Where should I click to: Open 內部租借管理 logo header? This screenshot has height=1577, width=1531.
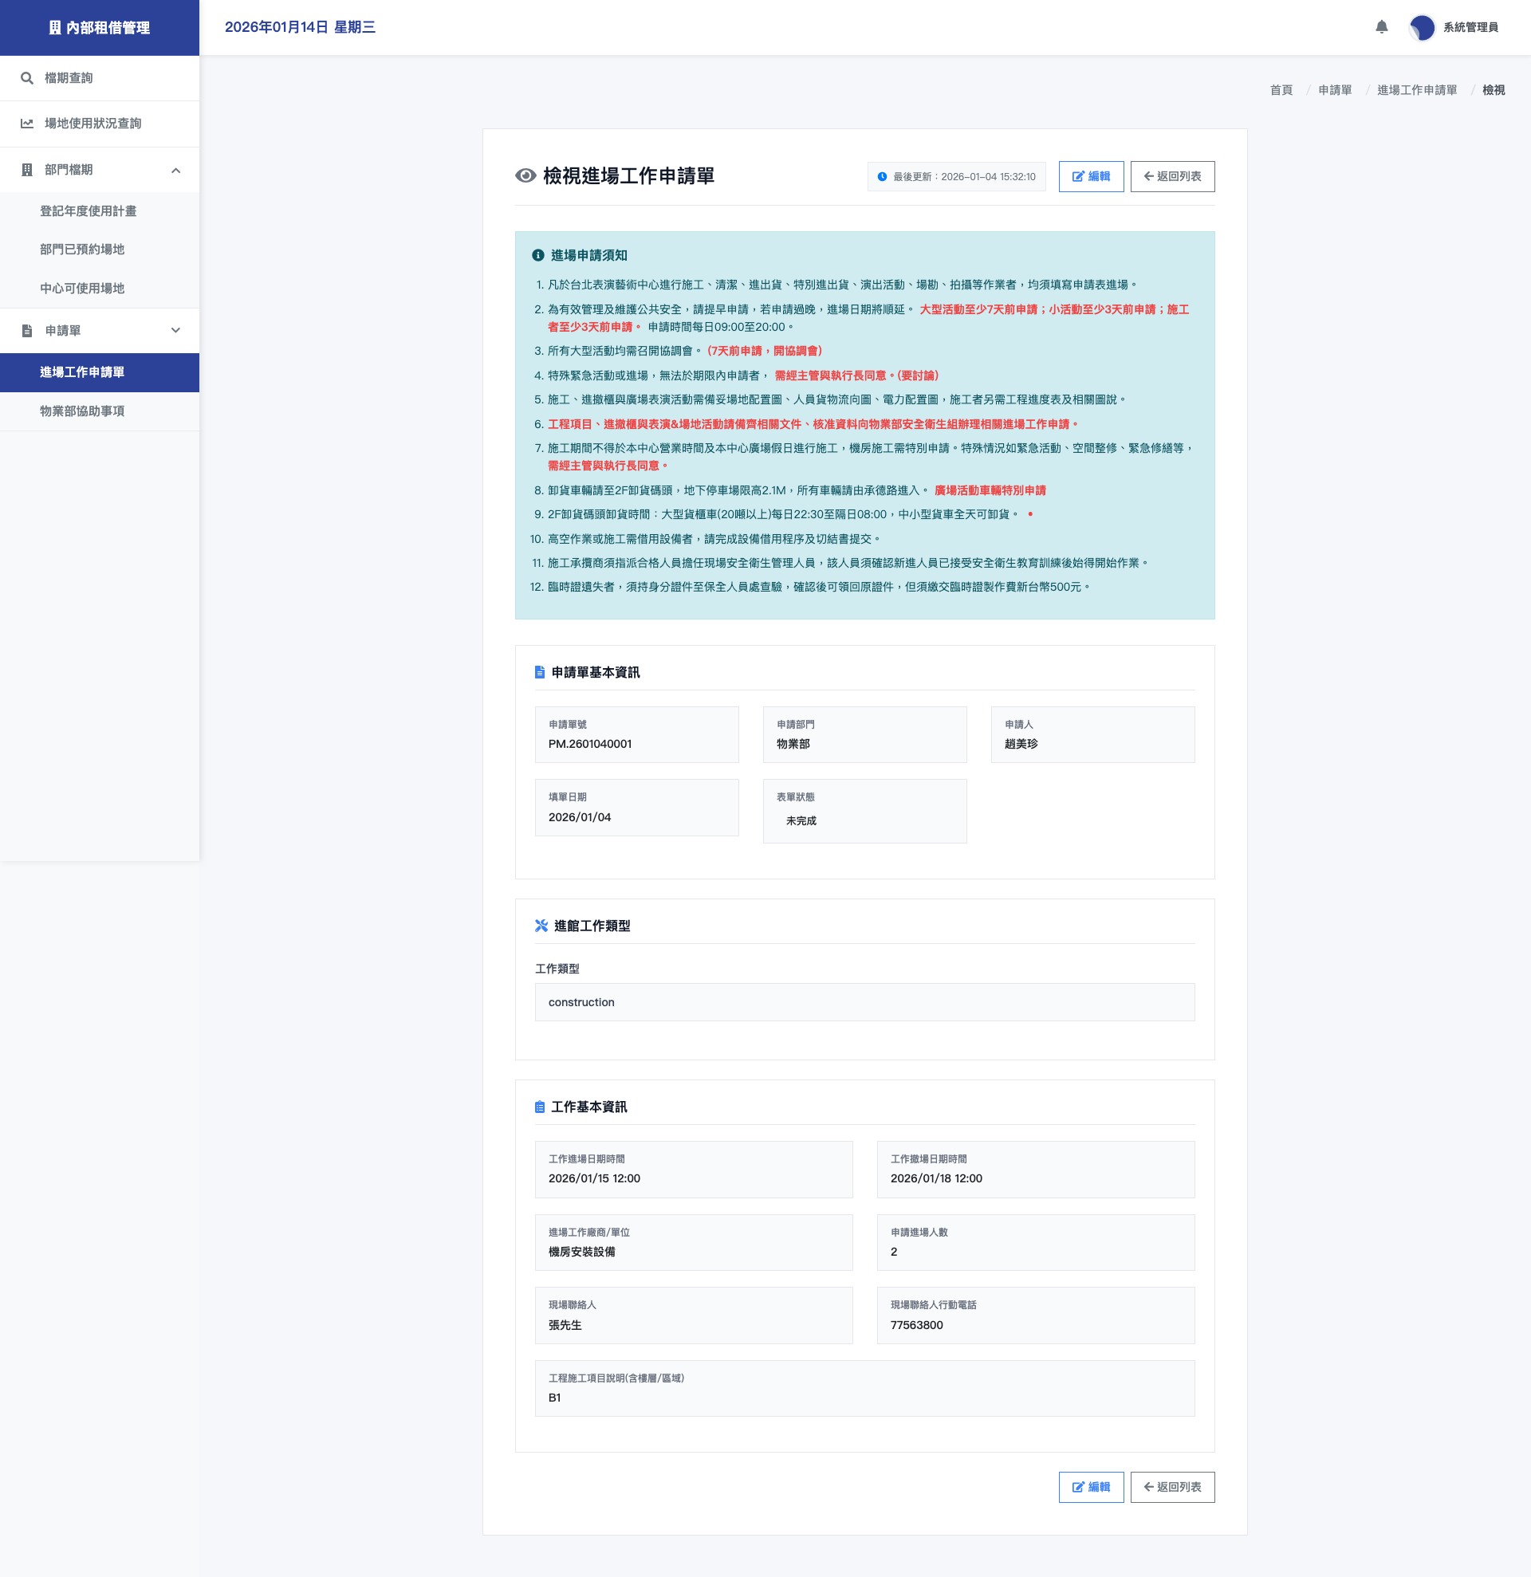coord(100,28)
